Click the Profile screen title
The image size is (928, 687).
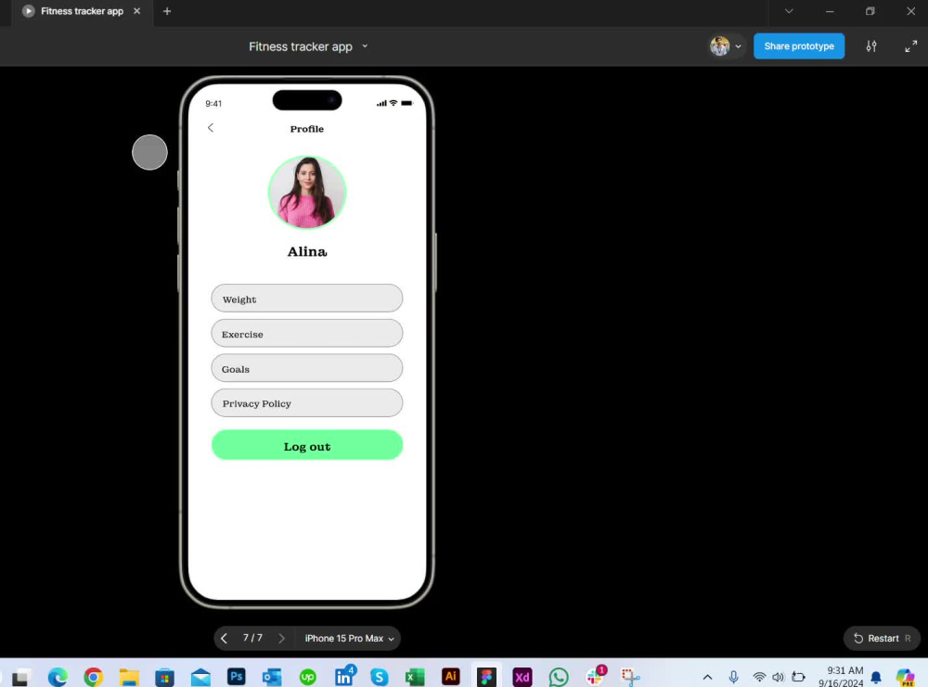tap(306, 129)
